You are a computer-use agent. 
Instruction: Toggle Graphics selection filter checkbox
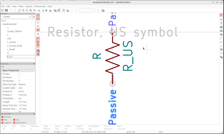coord(2,123)
